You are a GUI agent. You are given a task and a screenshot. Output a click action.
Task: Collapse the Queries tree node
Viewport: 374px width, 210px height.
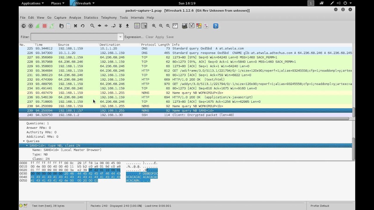(24, 141)
